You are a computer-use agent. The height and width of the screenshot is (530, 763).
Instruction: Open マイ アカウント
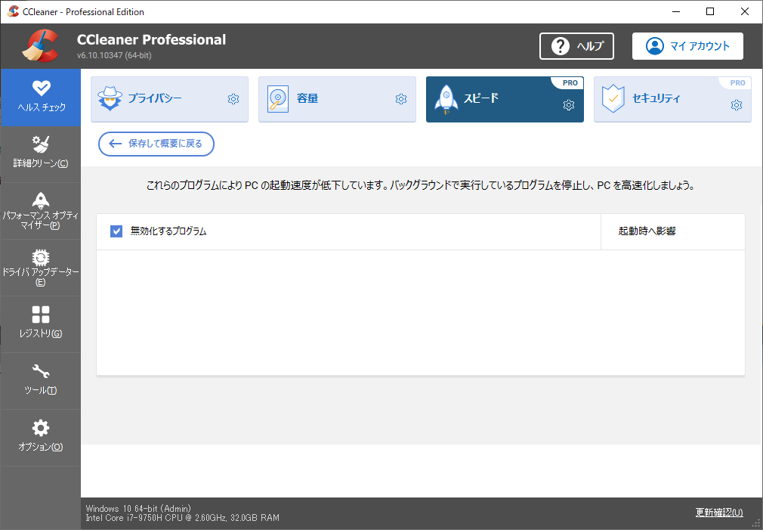pyautogui.click(x=687, y=46)
